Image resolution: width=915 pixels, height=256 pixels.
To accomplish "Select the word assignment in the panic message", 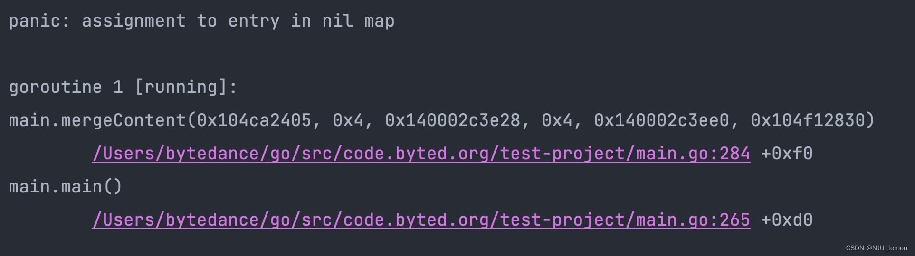I will [x=133, y=21].
